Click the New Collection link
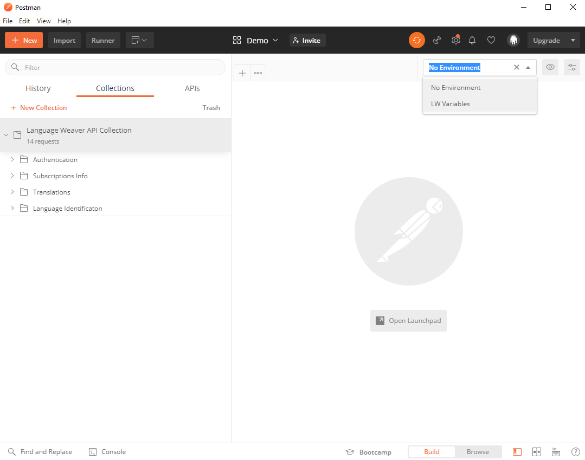This screenshot has height=460, width=585. 39,108
